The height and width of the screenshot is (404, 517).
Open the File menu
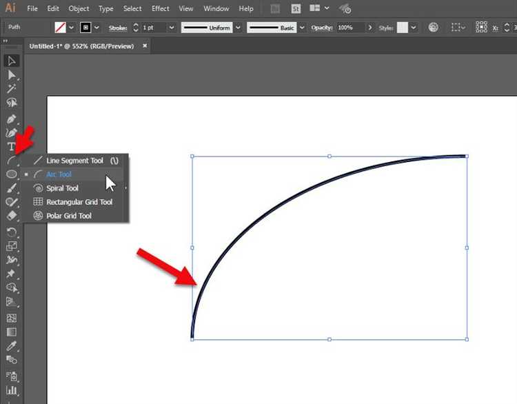[x=32, y=8]
